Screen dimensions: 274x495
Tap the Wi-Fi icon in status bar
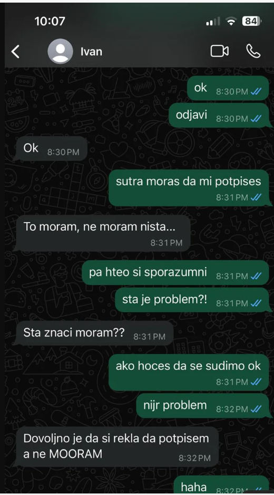231,22
